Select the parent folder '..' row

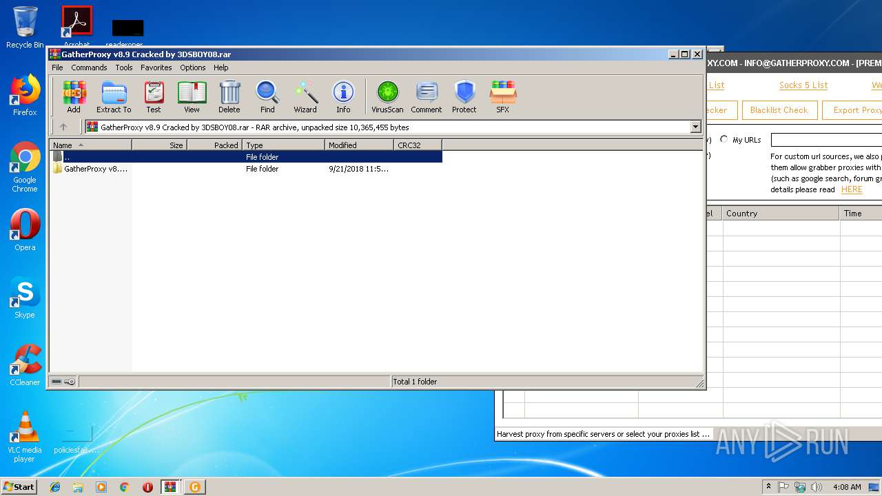point(246,157)
